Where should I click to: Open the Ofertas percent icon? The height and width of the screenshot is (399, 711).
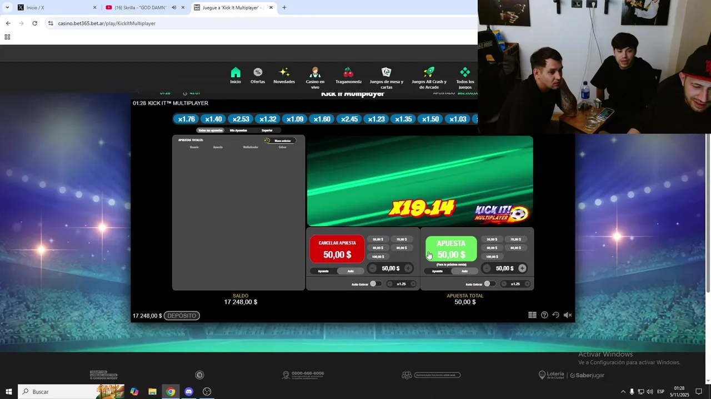coord(258,73)
